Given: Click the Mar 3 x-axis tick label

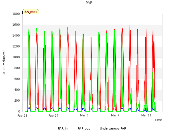Looking at the screenshot, I should (84, 115).
